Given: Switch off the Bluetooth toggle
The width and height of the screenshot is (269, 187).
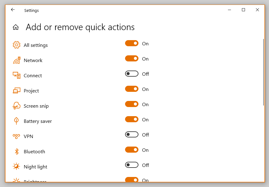Looking at the screenshot, I should (x=132, y=150).
